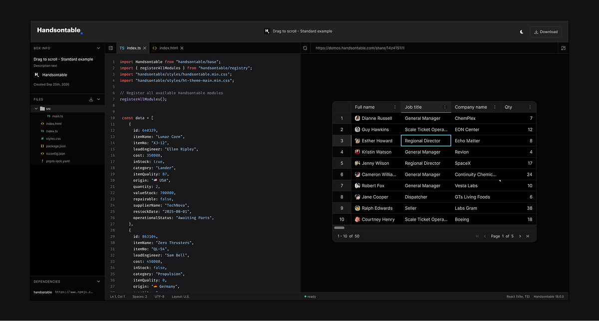Go to last page of the table

pos(528,236)
